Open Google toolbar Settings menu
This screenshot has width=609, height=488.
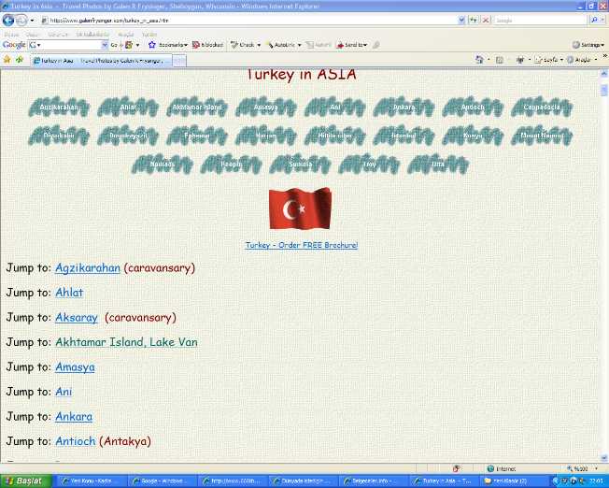coord(588,45)
